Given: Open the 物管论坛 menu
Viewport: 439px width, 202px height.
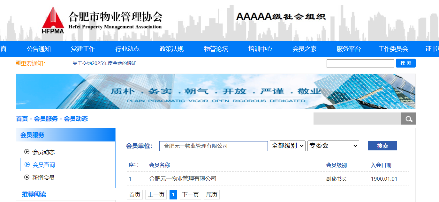Looking at the screenshot, I should click(216, 49).
